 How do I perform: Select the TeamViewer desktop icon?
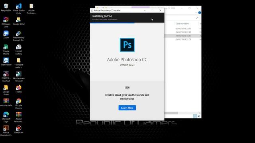tap(6, 62)
